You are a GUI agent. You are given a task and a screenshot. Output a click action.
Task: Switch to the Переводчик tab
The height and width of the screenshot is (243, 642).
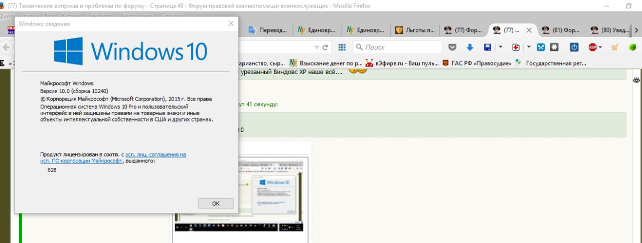click(268, 30)
